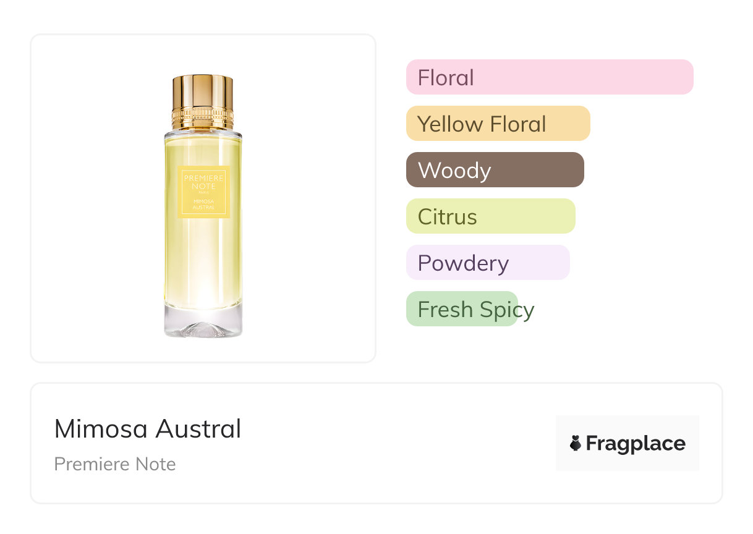This screenshot has width=753, height=534.
Task: Click the clear glass base of the bottle
Action: (203, 324)
